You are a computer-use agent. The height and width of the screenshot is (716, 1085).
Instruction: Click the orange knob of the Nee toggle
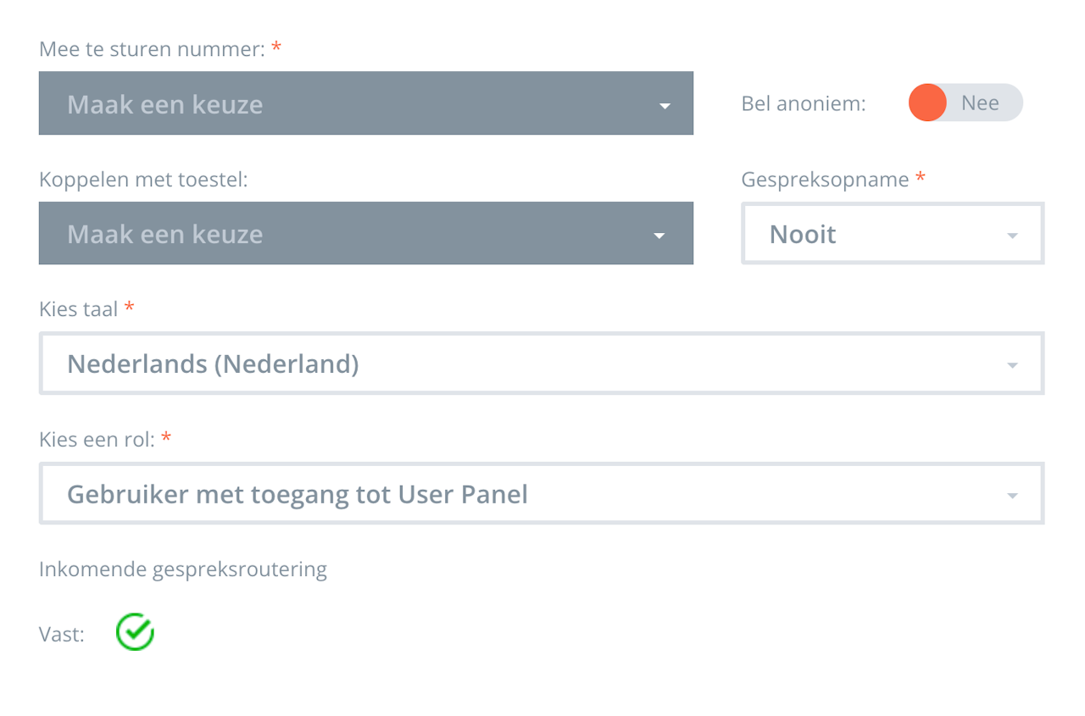927,103
